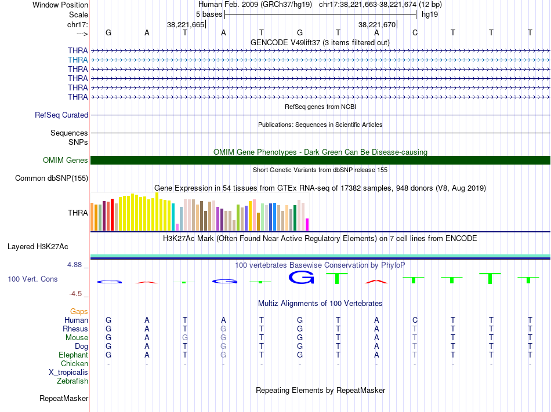Click the 100 Vert. Cons track label

point(32,279)
